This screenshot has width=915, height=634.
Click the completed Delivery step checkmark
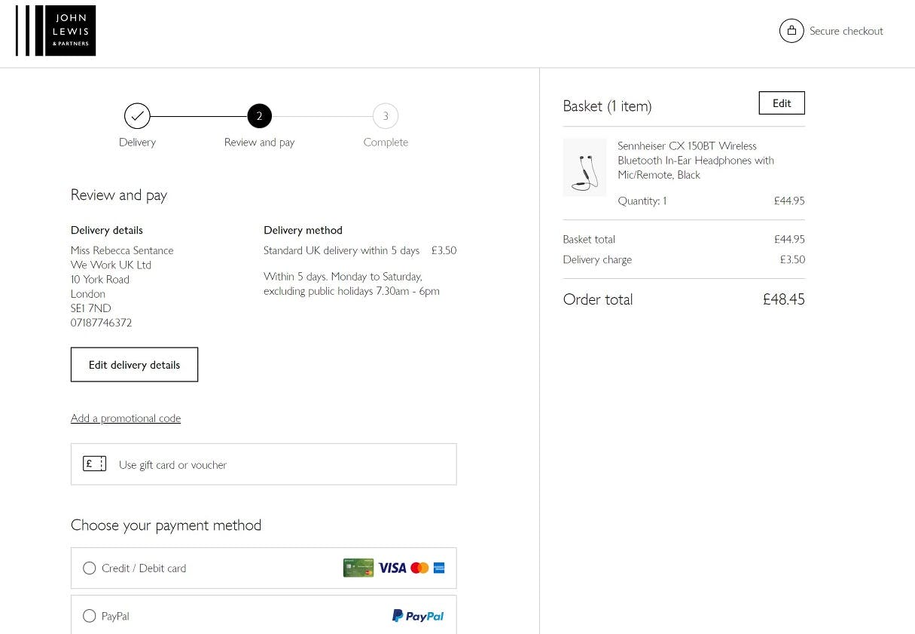[137, 115]
